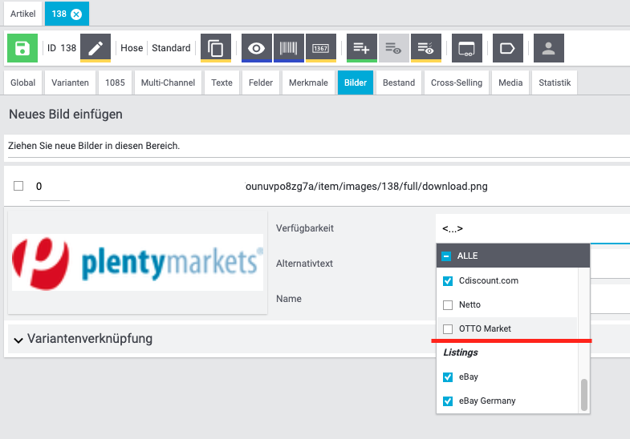Click the label tag icon
Image resolution: width=630 pixels, height=439 pixels.
click(507, 48)
